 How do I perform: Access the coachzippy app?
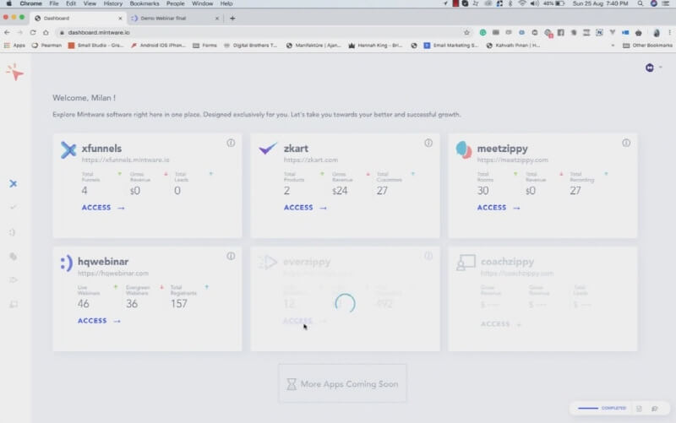[x=501, y=324]
